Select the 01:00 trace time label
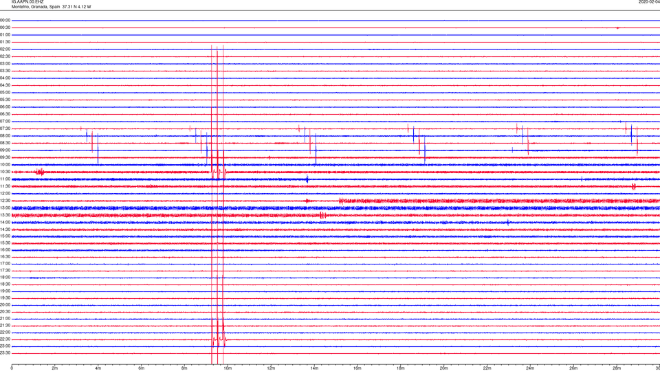This screenshot has height=371, width=660. [x=5, y=35]
